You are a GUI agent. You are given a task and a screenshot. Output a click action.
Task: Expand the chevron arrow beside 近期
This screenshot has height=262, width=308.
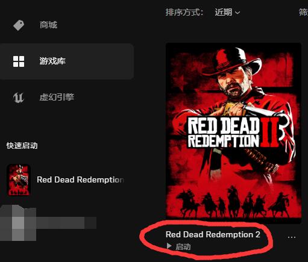point(237,13)
